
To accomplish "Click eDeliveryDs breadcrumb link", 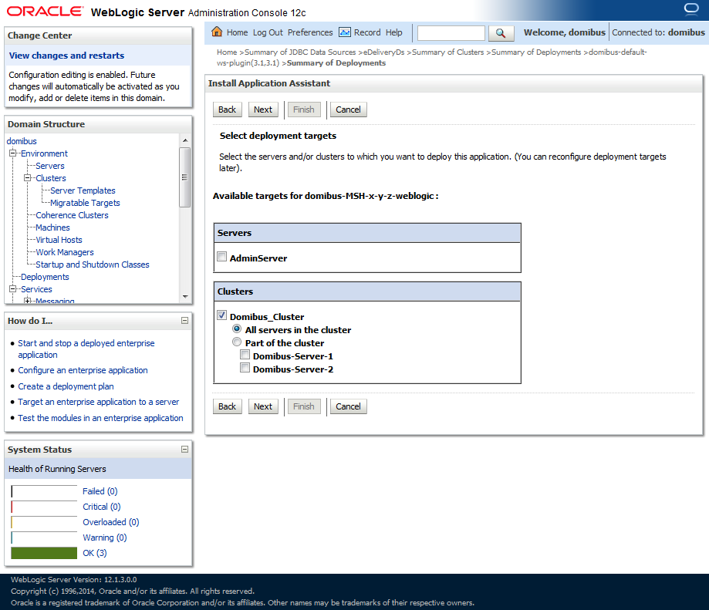I will coord(384,52).
